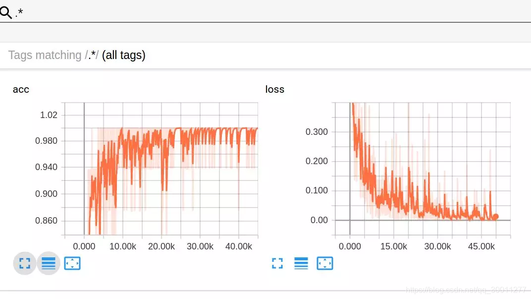The width and height of the screenshot is (531, 299).
Task: Click the 0.00 y-axis label on loss chart
Action: coord(319,220)
